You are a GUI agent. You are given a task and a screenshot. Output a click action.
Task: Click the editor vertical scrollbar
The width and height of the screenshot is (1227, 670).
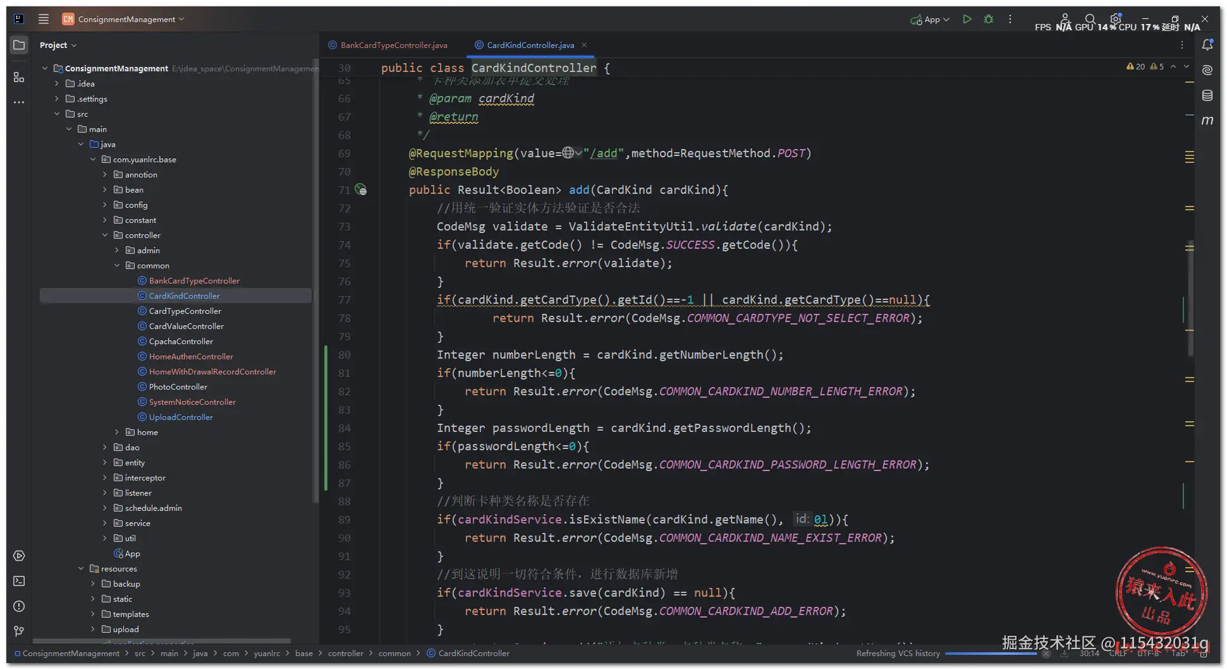pyautogui.click(x=1191, y=300)
